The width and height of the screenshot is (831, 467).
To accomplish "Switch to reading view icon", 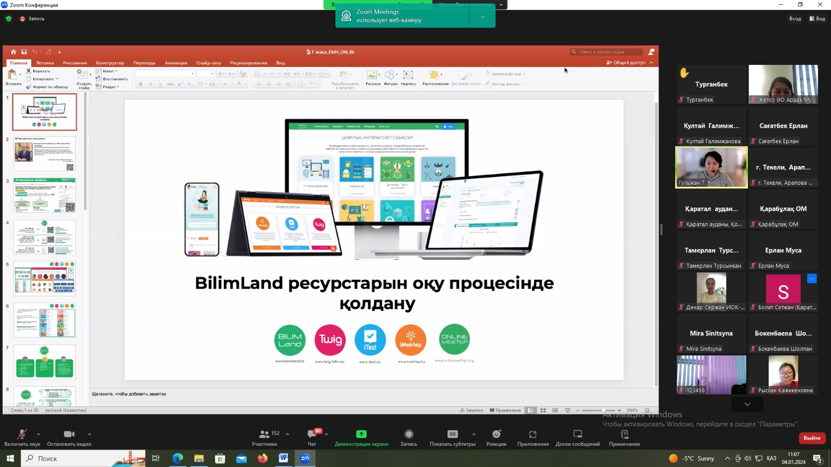I will 555,410.
